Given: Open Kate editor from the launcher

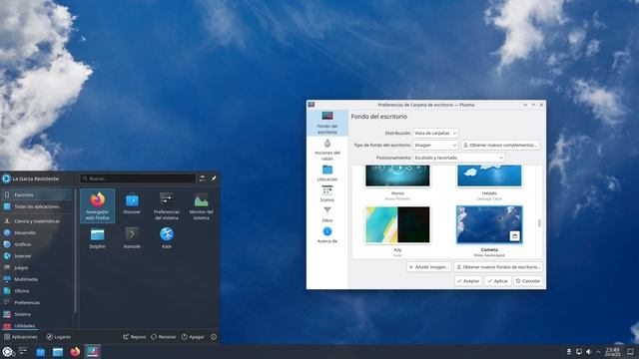Looking at the screenshot, I should pos(167,238).
